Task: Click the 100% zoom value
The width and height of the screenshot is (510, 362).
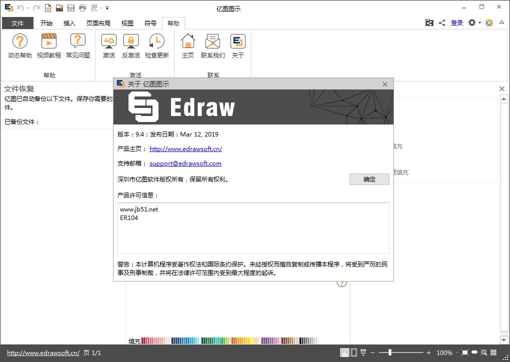Action: (x=444, y=352)
